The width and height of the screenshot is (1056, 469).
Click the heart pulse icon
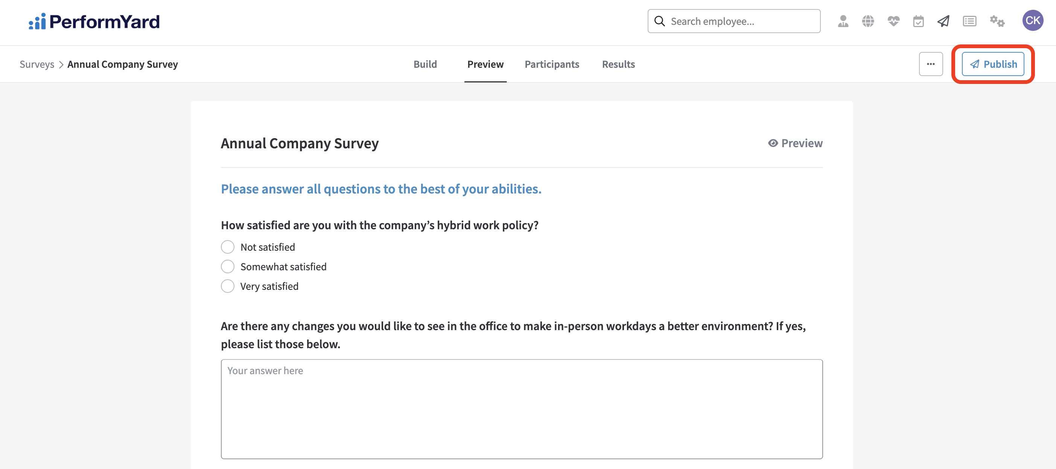point(893,21)
